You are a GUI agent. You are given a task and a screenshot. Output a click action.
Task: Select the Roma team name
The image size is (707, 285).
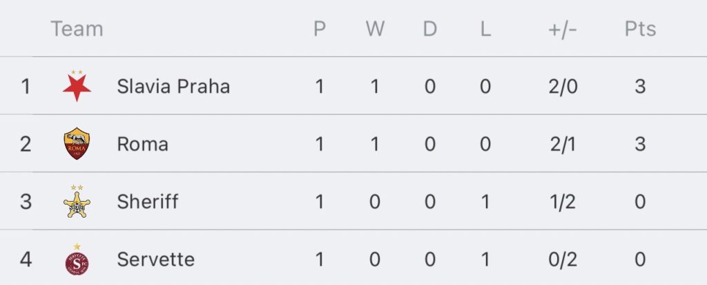click(142, 144)
